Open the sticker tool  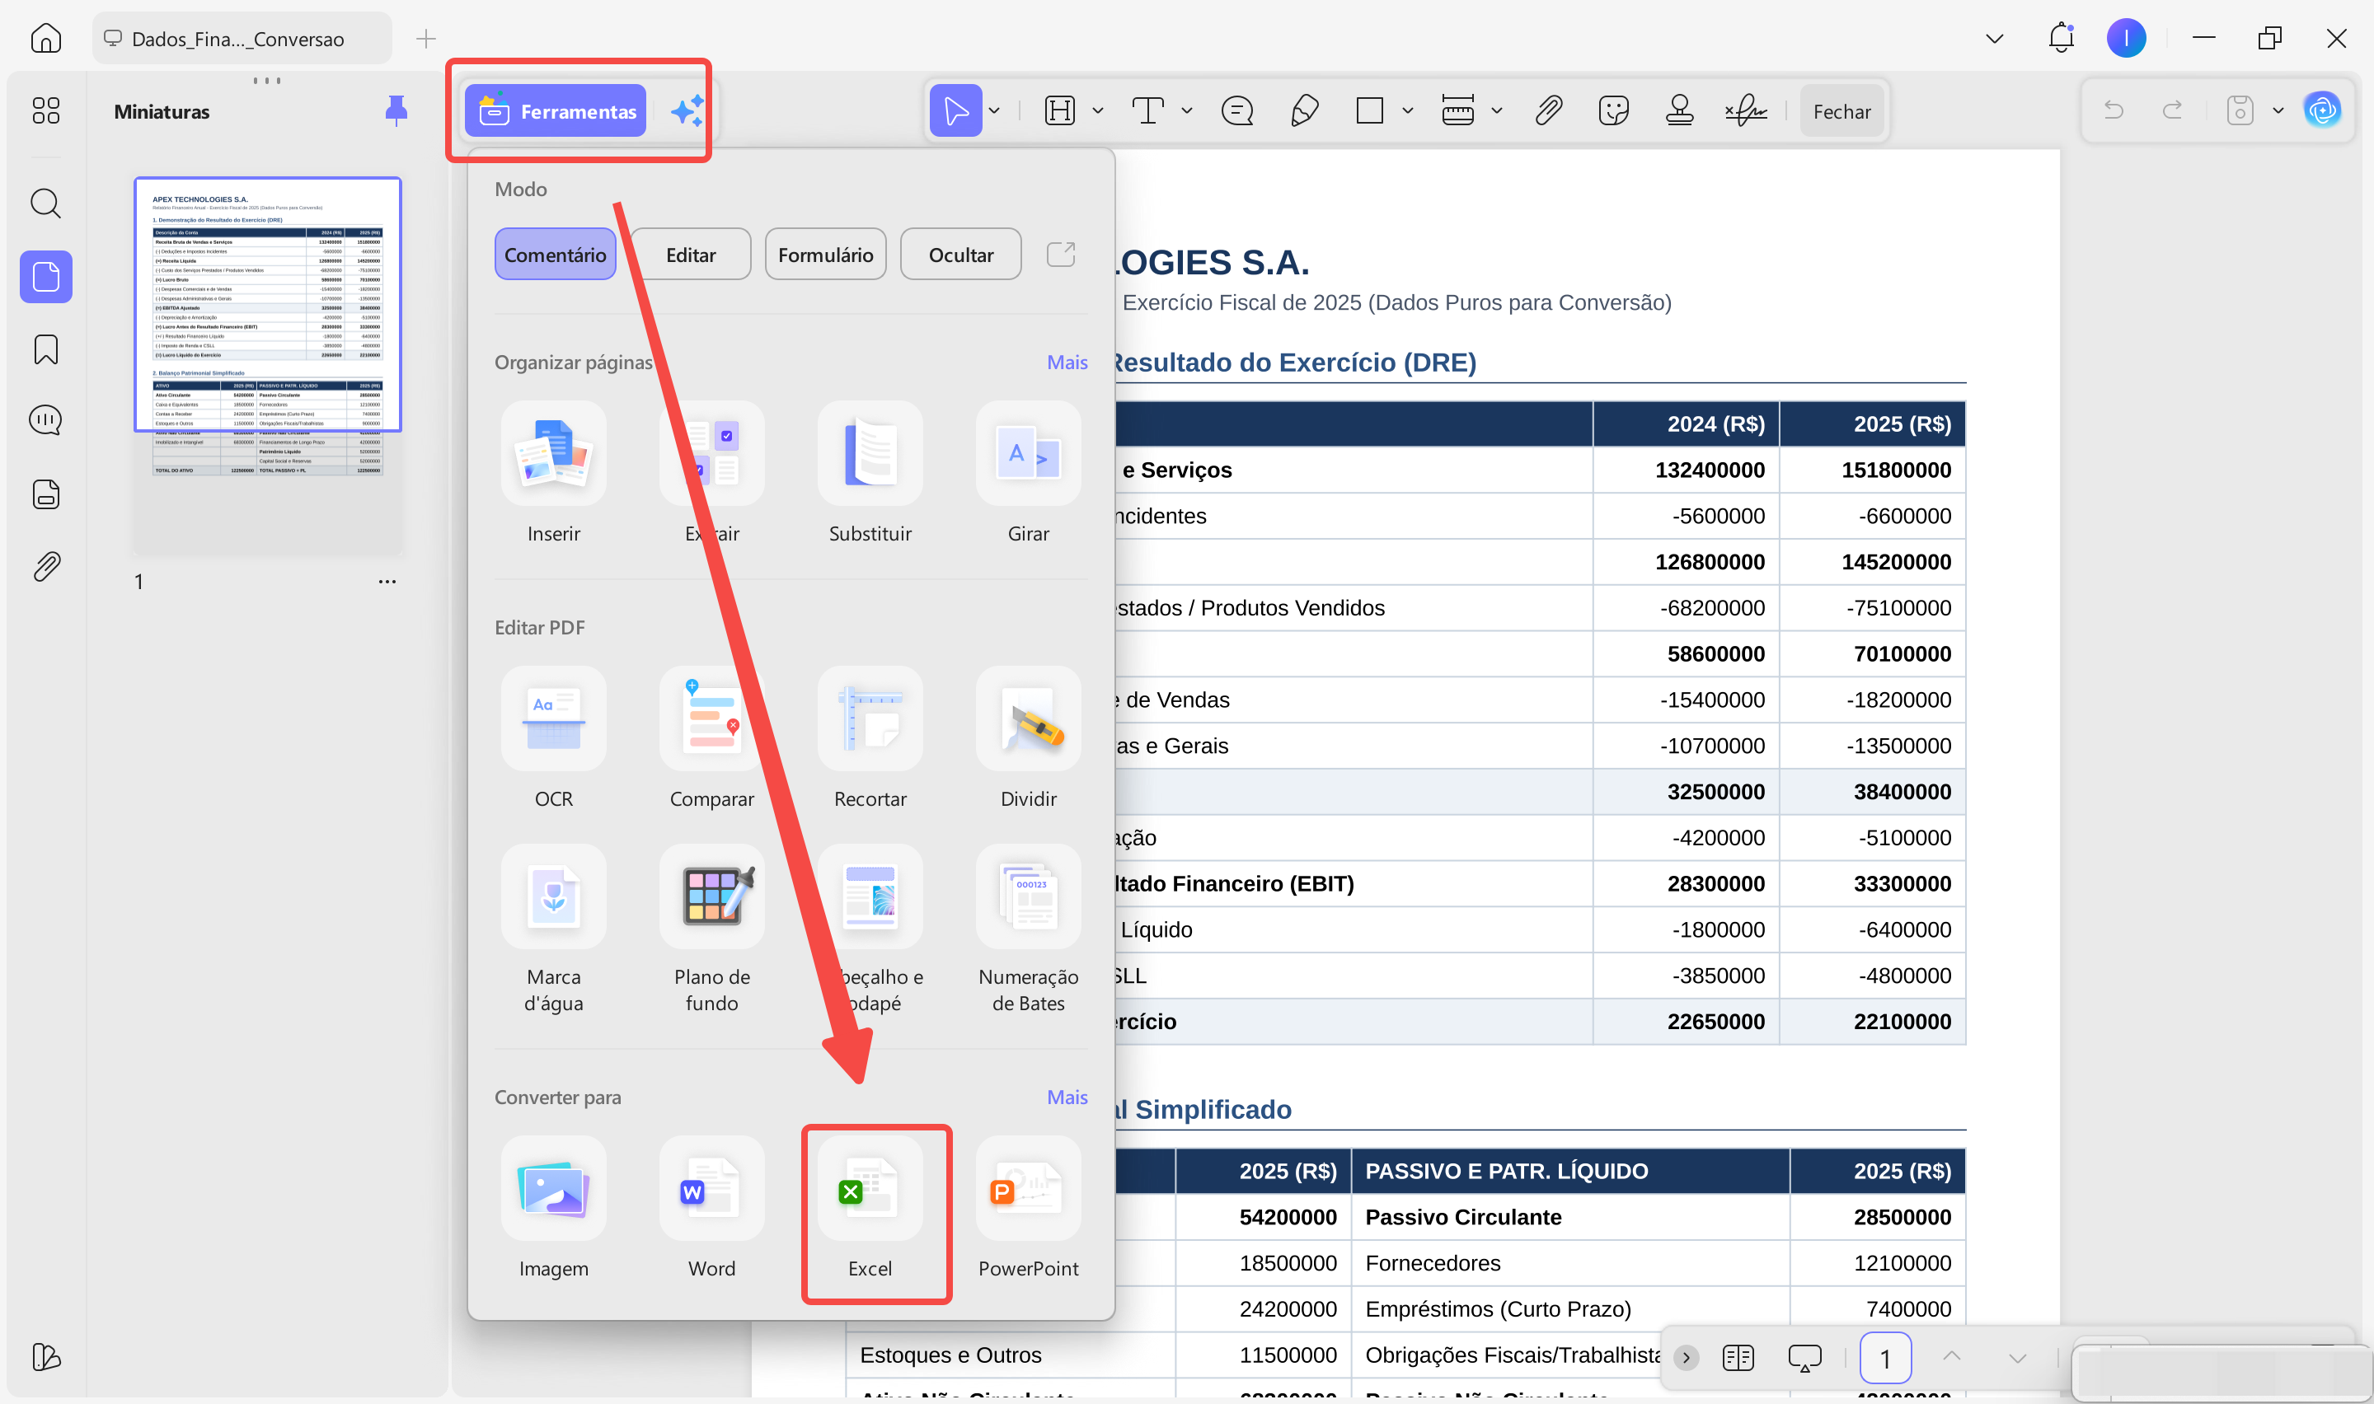click(1613, 110)
